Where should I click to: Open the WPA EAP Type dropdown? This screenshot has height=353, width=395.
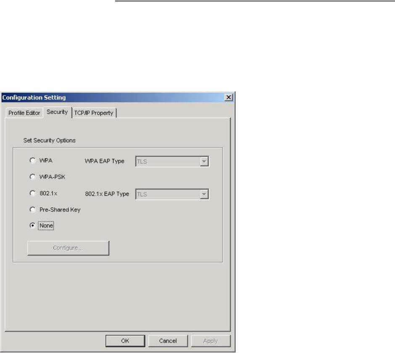(172, 161)
